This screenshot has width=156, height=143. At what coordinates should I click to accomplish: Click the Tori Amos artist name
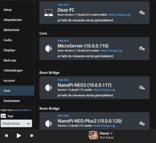point(106,138)
